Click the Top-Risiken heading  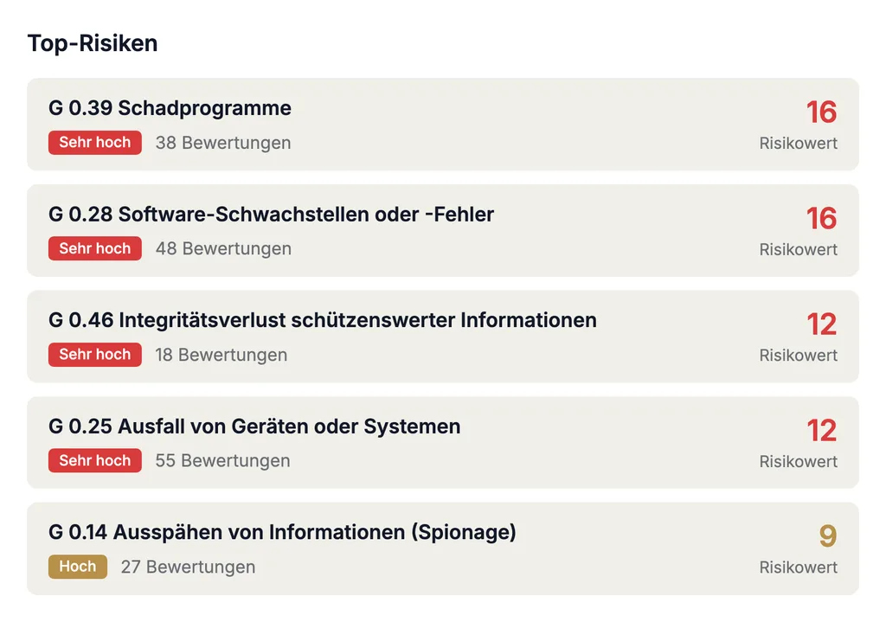[x=93, y=43]
